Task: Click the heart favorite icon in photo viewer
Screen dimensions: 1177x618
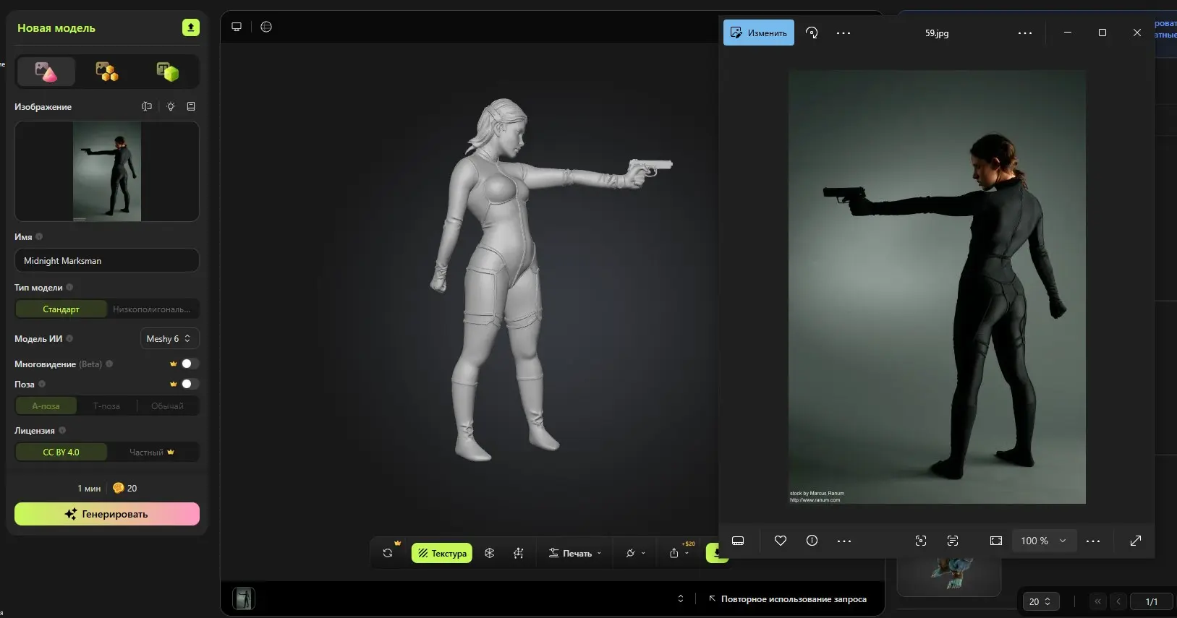Action: (780, 541)
